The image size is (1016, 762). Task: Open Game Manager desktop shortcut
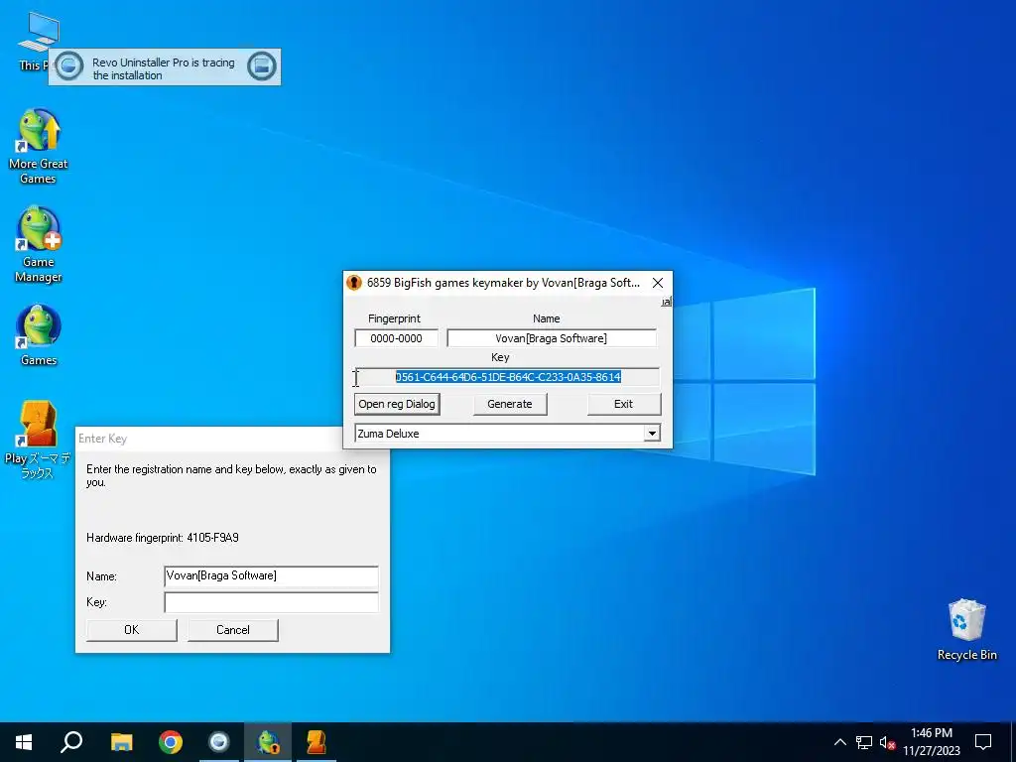[39, 245]
